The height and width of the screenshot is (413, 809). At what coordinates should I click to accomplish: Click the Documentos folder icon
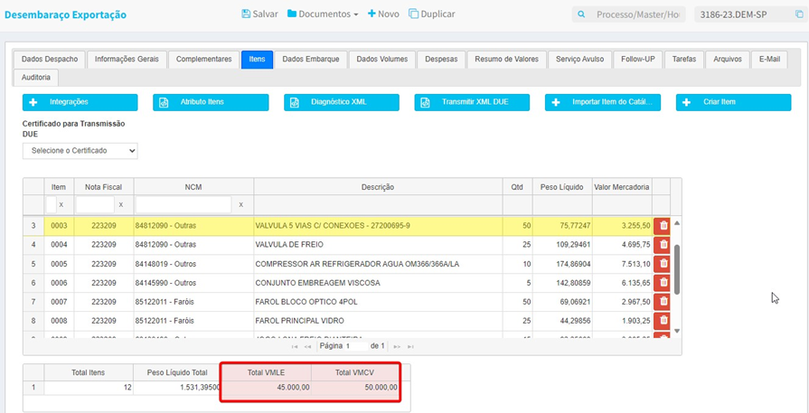[x=292, y=14]
